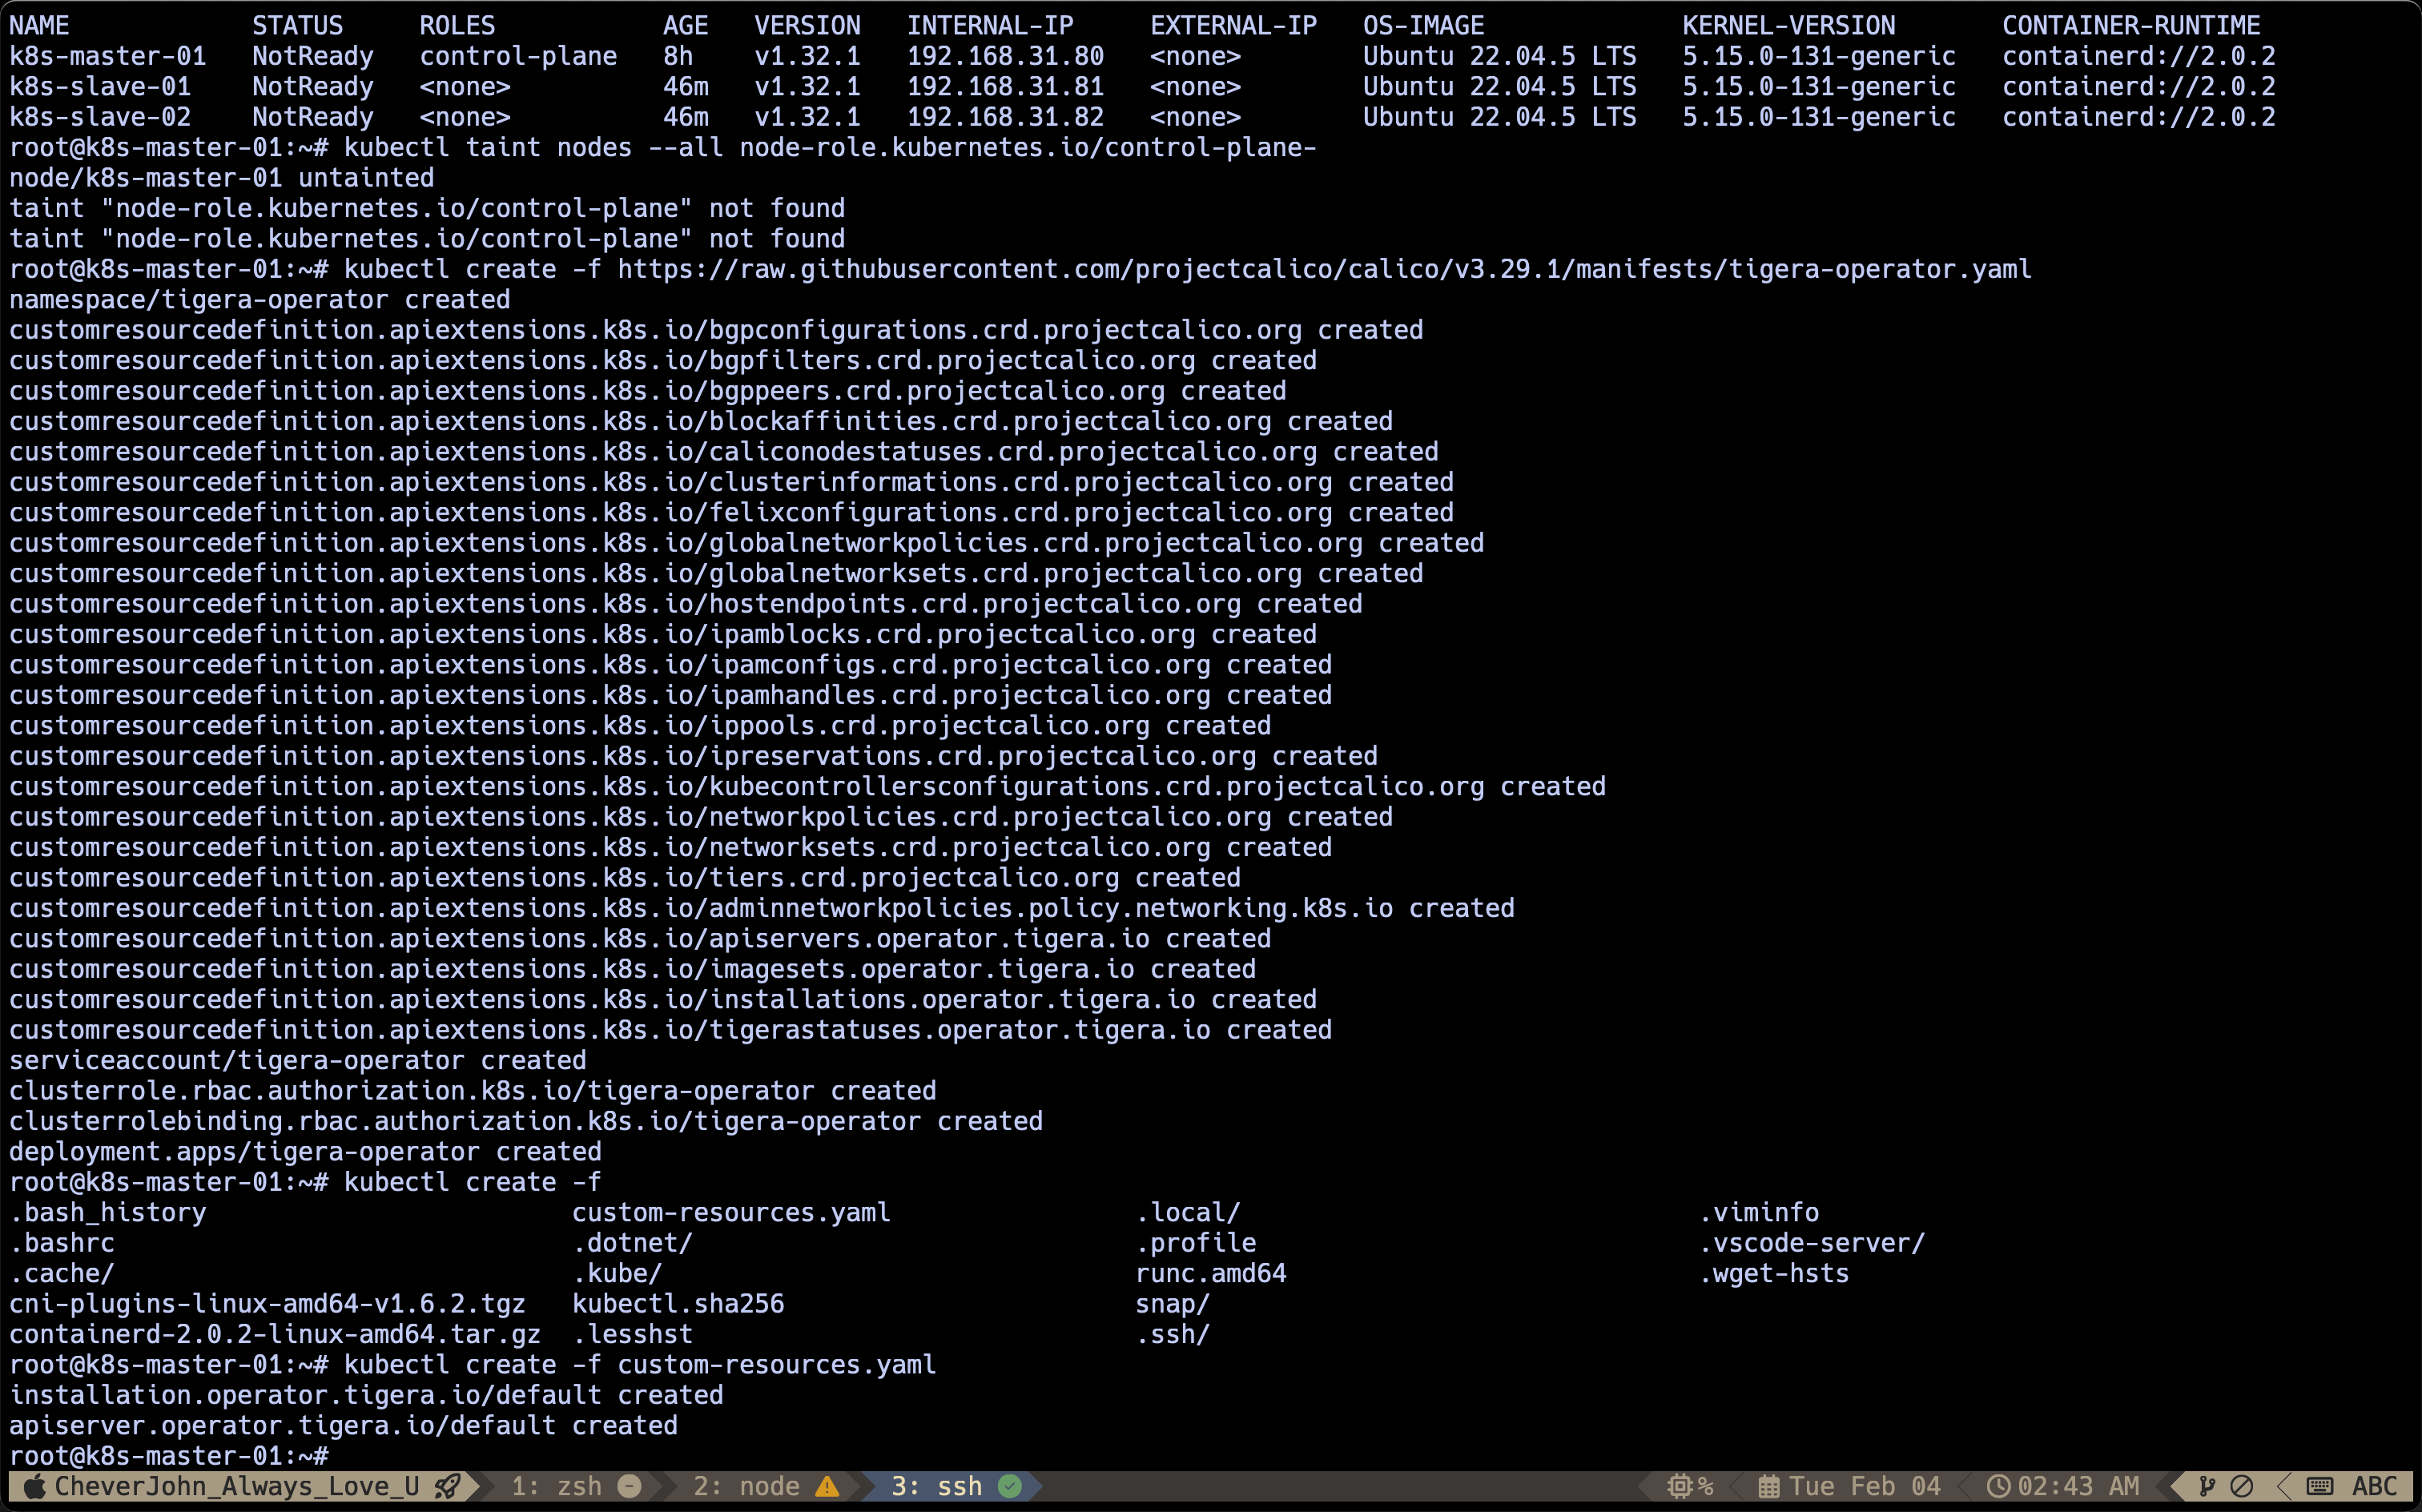The image size is (2422, 1512).
Task: Click the clock icon before the time
Action: (x=1998, y=1486)
